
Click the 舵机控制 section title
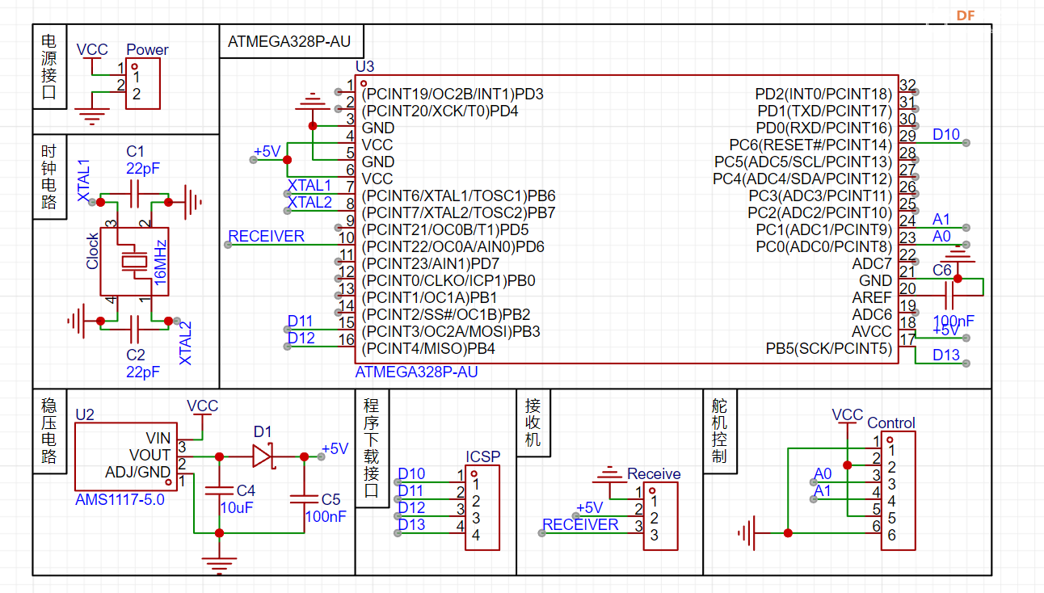point(719,430)
